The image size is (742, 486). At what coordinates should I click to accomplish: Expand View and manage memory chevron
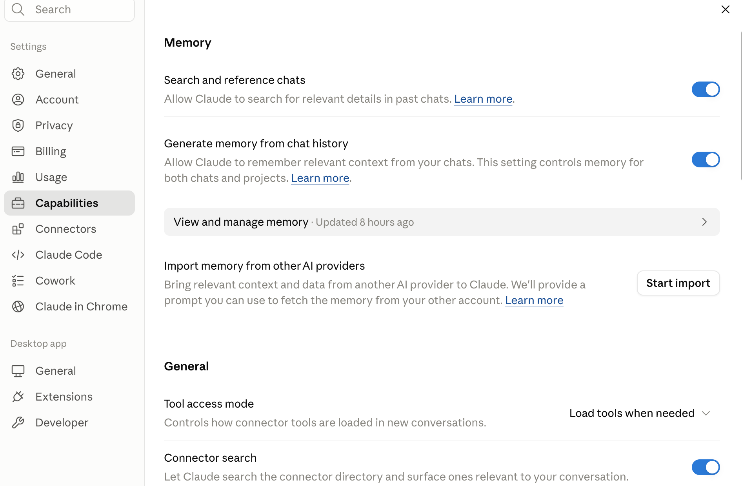click(704, 222)
